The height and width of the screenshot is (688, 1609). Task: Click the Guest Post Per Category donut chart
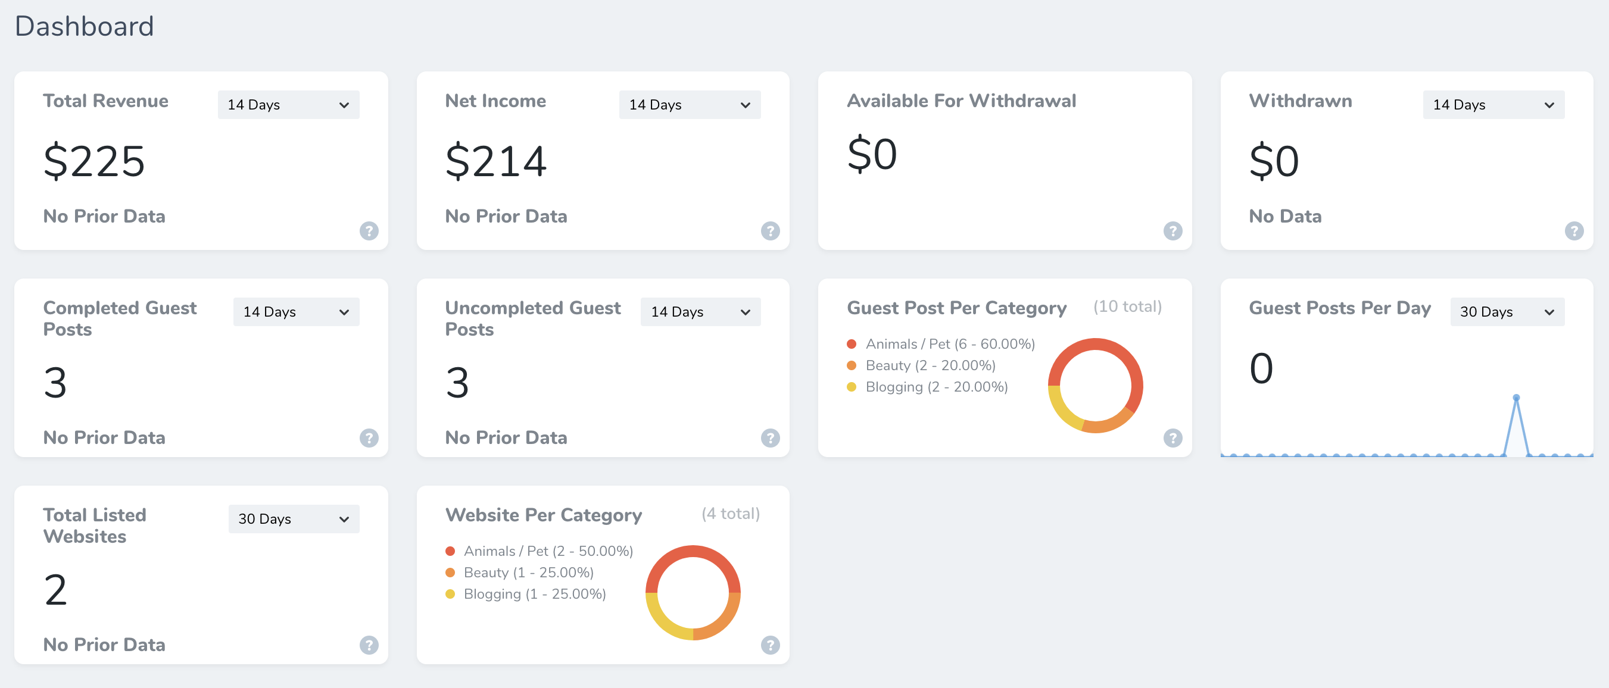click(1095, 386)
